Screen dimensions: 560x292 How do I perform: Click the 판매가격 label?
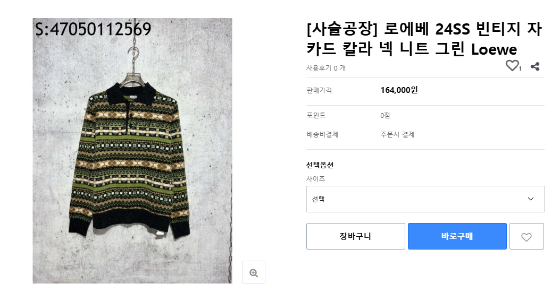(x=319, y=90)
